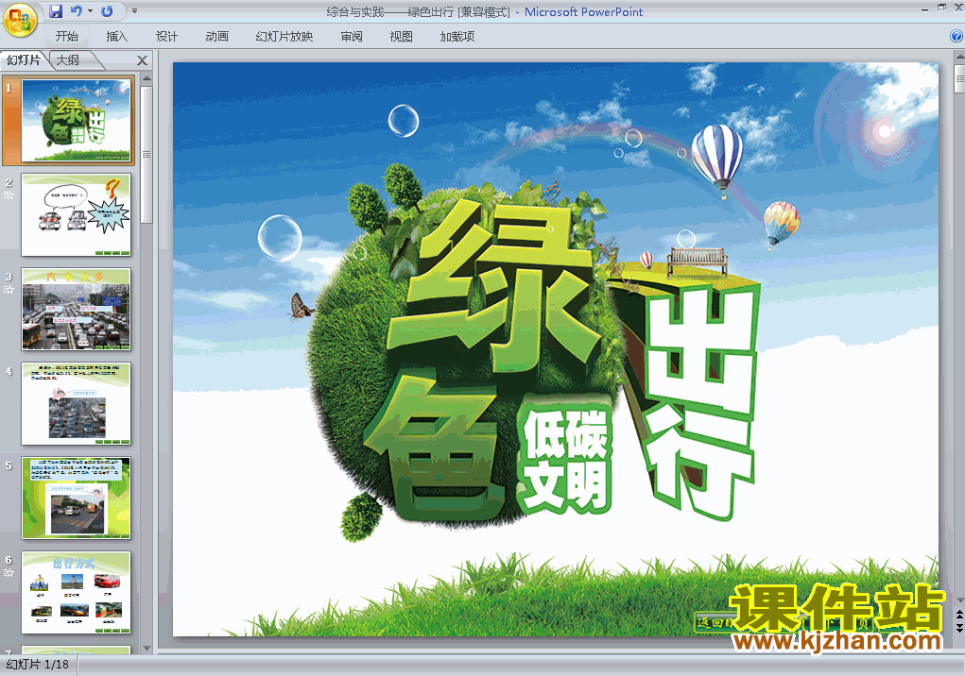
Task: Switch to the 大纲 outline tab
Action: click(x=68, y=59)
